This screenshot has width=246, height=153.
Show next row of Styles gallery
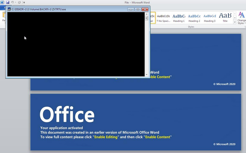tap(235, 18)
